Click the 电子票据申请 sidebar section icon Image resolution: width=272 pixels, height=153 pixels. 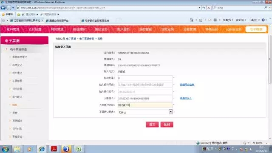click(6, 49)
